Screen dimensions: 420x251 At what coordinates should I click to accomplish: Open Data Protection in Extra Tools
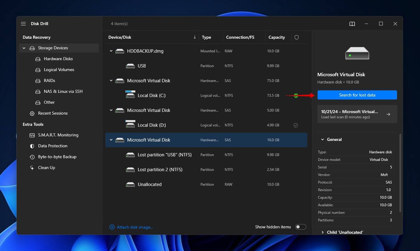(53, 146)
